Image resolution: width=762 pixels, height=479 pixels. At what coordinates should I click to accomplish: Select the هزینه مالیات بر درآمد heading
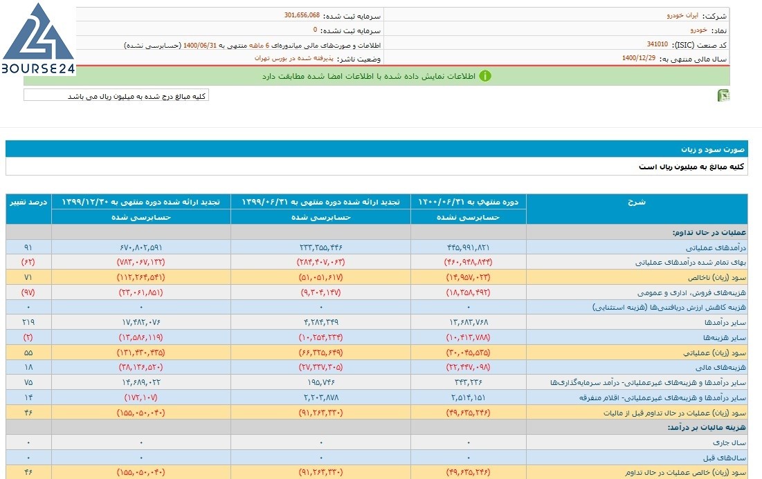pos(707,428)
